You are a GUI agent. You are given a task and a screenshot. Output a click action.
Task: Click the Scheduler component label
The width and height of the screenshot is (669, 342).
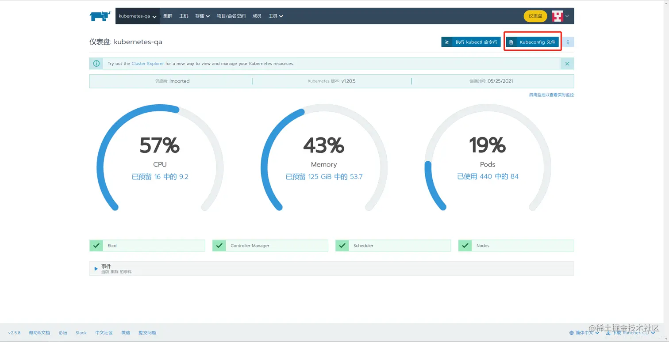tap(364, 246)
